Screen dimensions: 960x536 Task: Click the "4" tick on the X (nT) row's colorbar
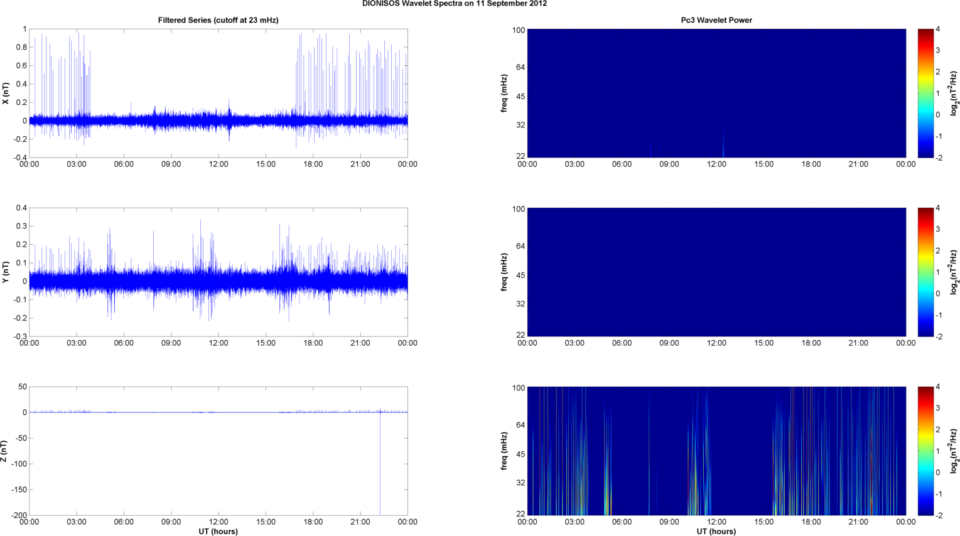pyautogui.click(x=938, y=29)
